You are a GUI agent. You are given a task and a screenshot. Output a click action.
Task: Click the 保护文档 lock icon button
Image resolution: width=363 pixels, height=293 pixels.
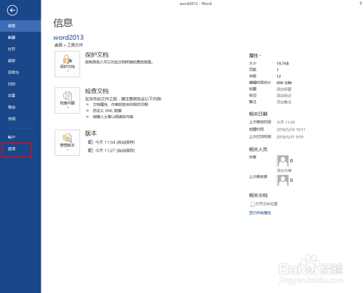(x=68, y=64)
